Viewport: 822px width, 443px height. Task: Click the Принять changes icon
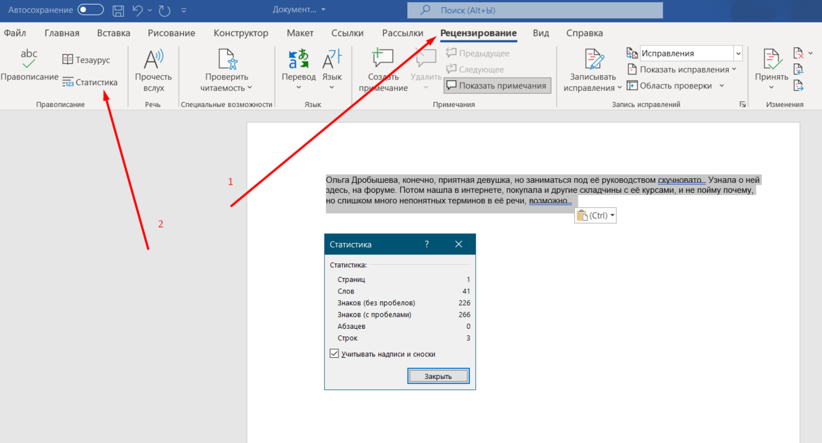[771, 60]
